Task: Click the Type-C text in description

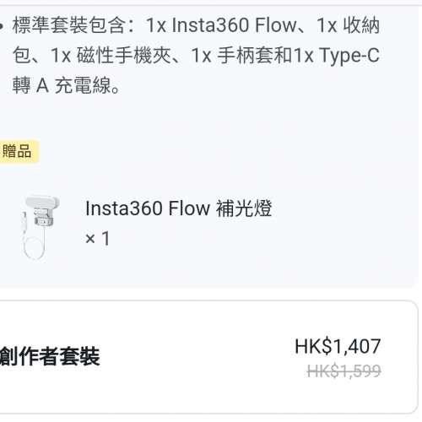Action: pyautogui.click(x=349, y=56)
